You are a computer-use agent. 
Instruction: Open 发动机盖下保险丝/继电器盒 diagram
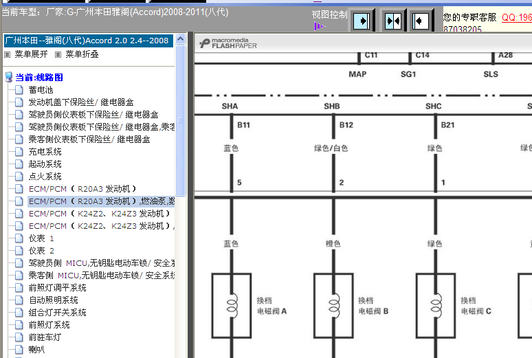click(80, 102)
